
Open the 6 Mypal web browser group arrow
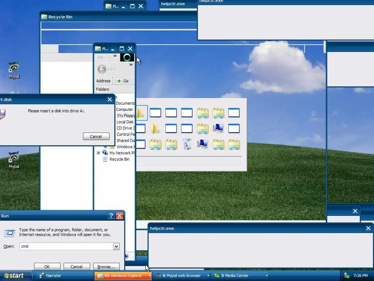click(208, 276)
